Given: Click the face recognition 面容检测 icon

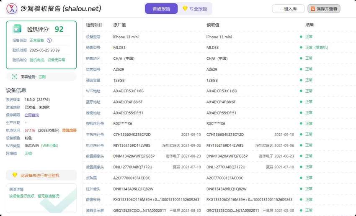Looking at the screenshot, I should [15, 77].
